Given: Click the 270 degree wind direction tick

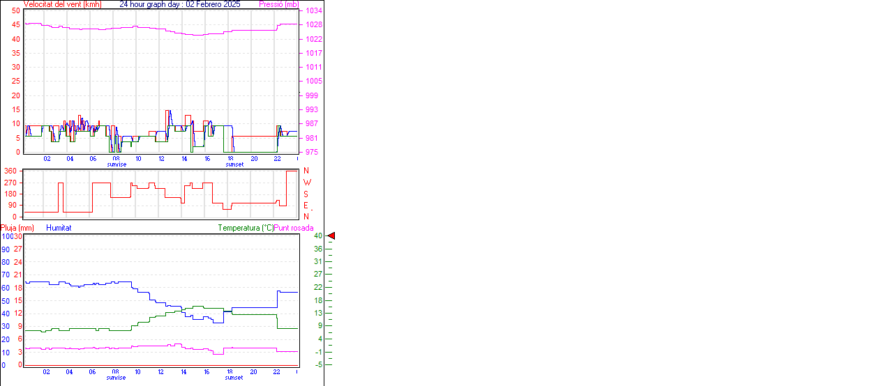Looking at the screenshot, I should [x=10, y=182].
